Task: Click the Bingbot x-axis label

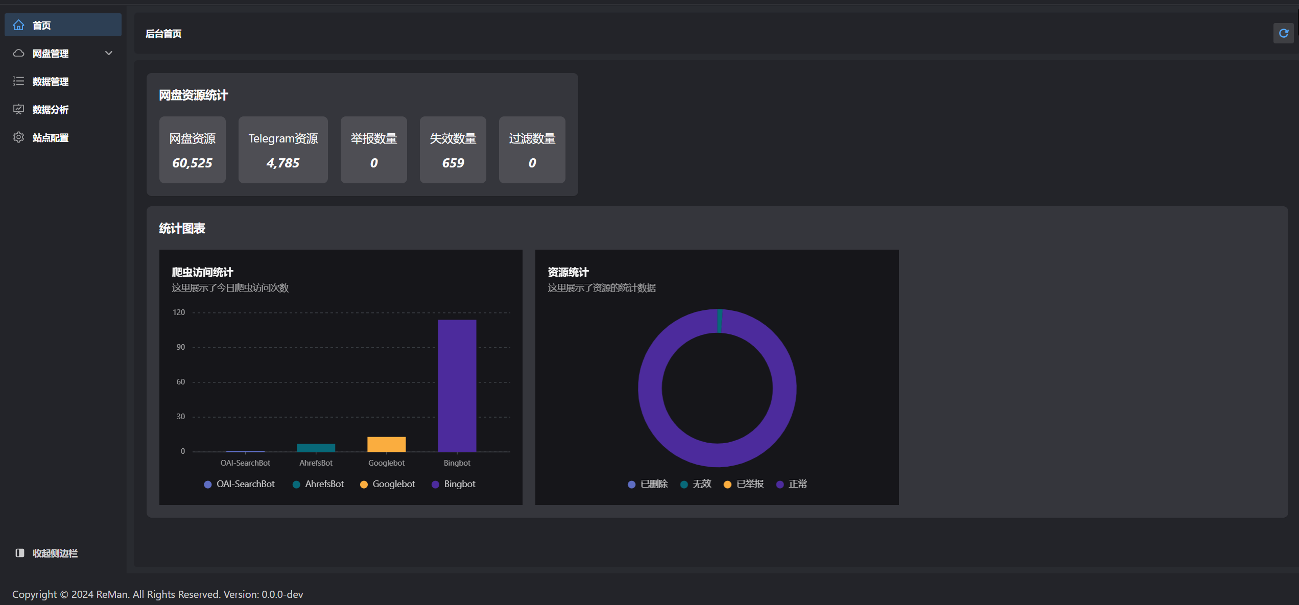Action: [x=457, y=463]
